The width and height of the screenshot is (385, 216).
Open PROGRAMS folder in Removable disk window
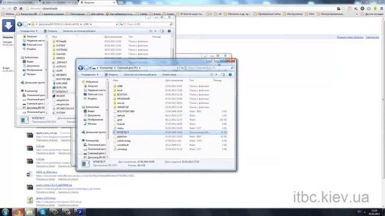[x=123, y=98]
